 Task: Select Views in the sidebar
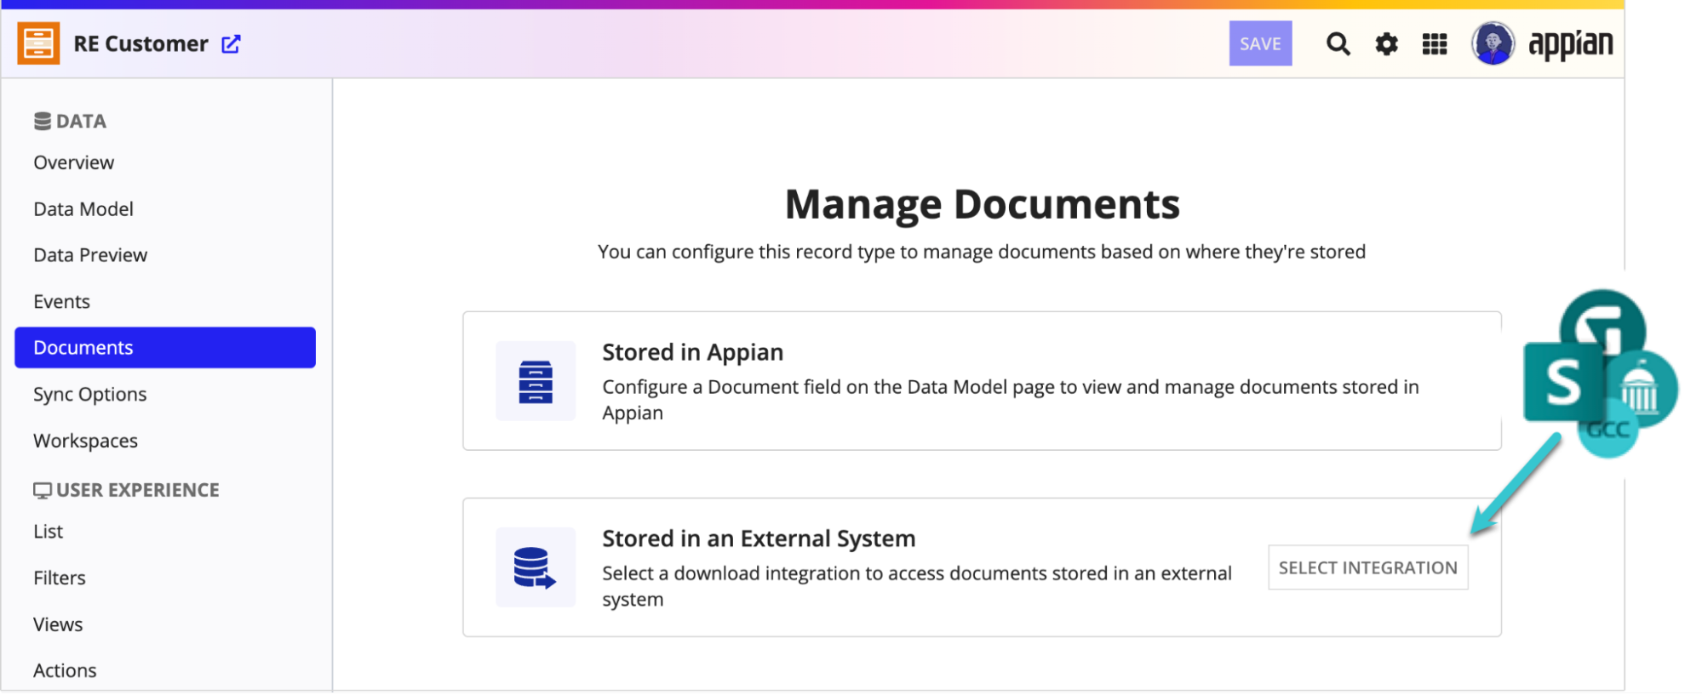[x=58, y=624]
